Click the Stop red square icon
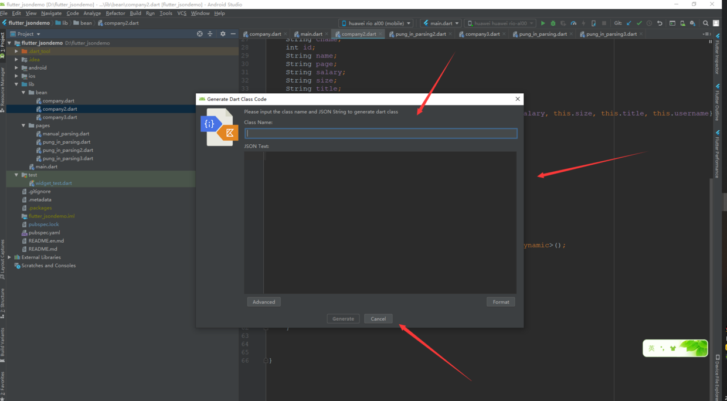Image resolution: width=727 pixels, height=401 pixels. pyautogui.click(x=604, y=23)
